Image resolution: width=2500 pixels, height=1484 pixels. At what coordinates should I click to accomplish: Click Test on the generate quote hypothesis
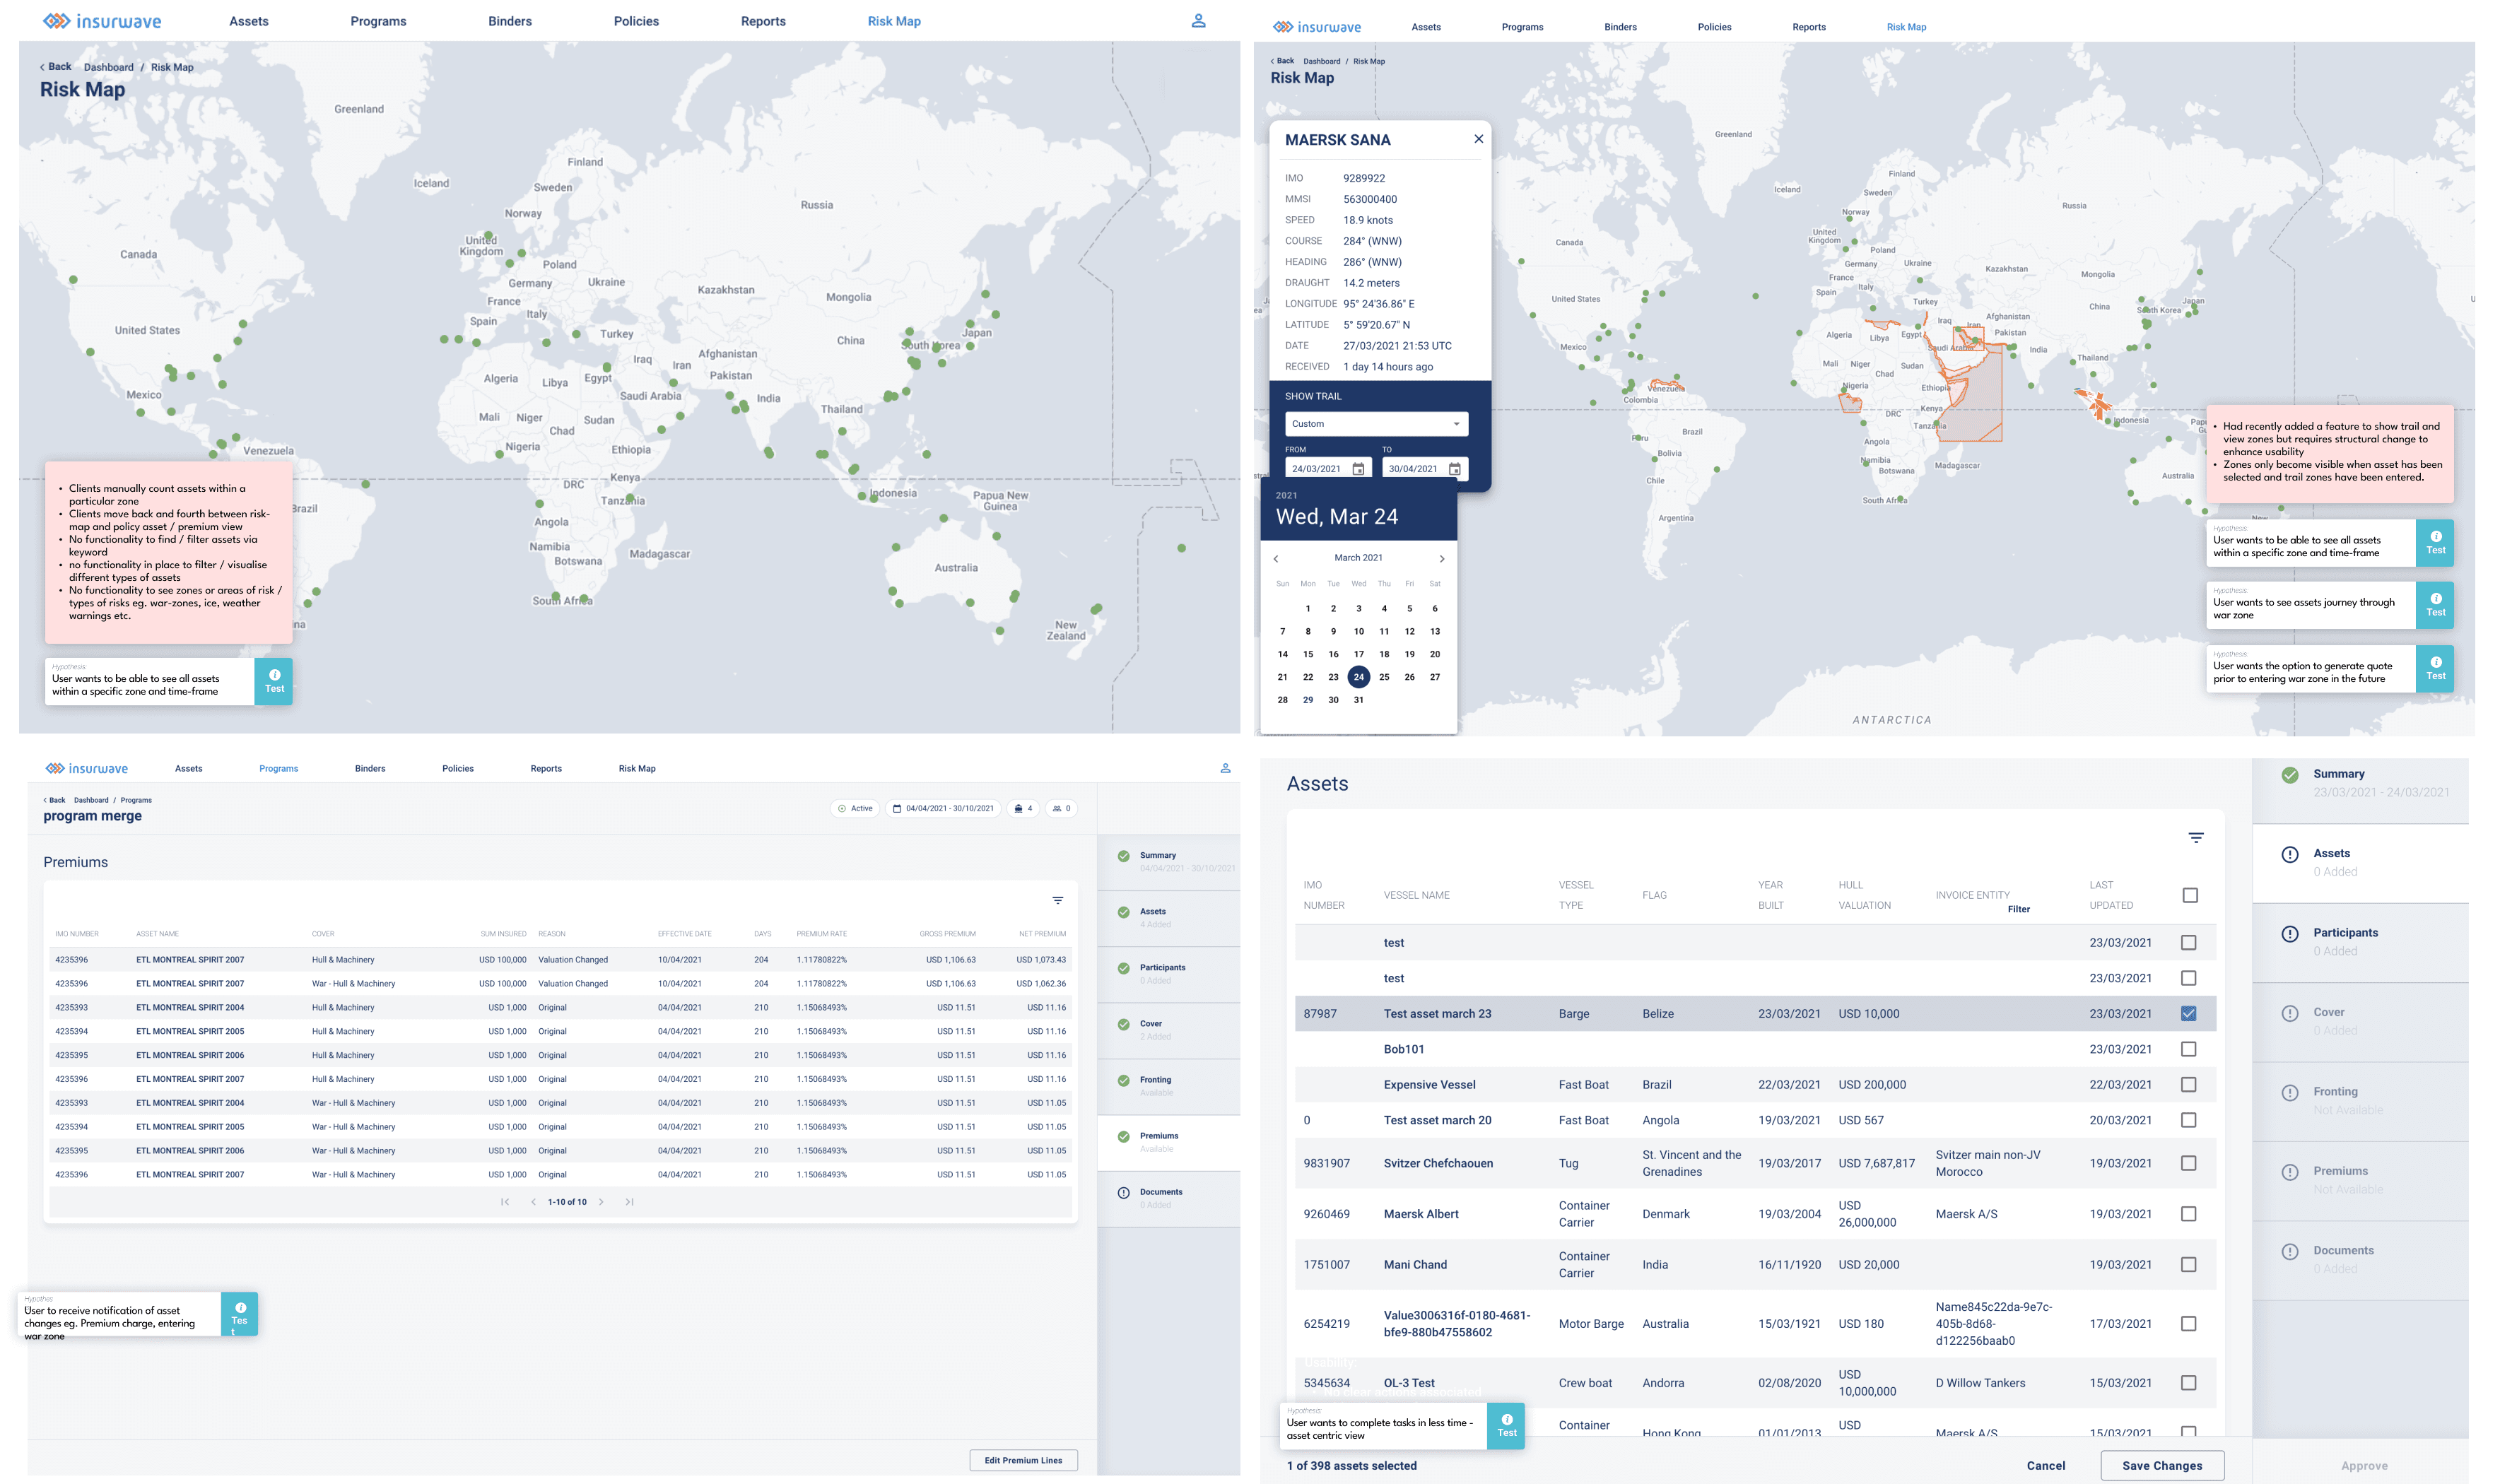tap(2435, 669)
